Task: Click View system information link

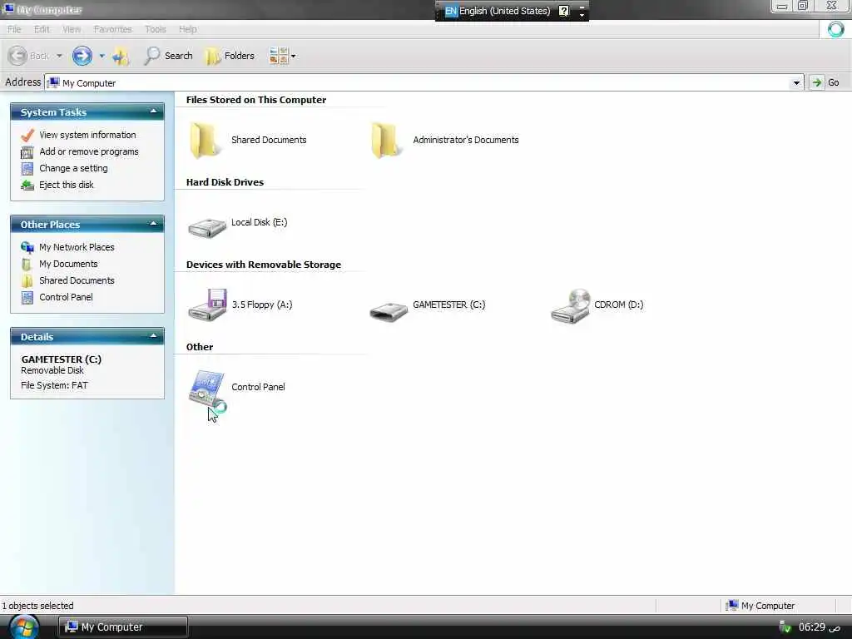Action: tap(87, 135)
